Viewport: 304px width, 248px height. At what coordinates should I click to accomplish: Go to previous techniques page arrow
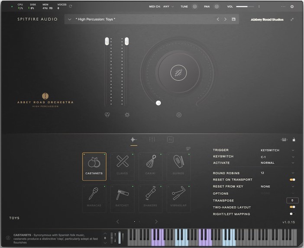[118, 222]
